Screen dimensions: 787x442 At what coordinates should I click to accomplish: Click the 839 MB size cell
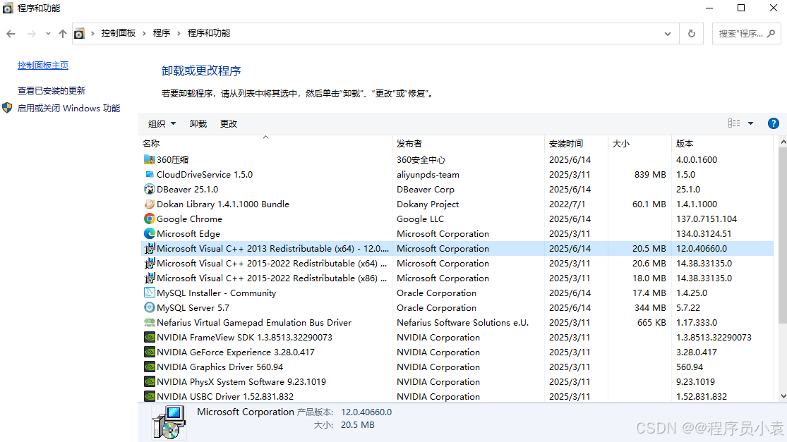coord(650,174)
